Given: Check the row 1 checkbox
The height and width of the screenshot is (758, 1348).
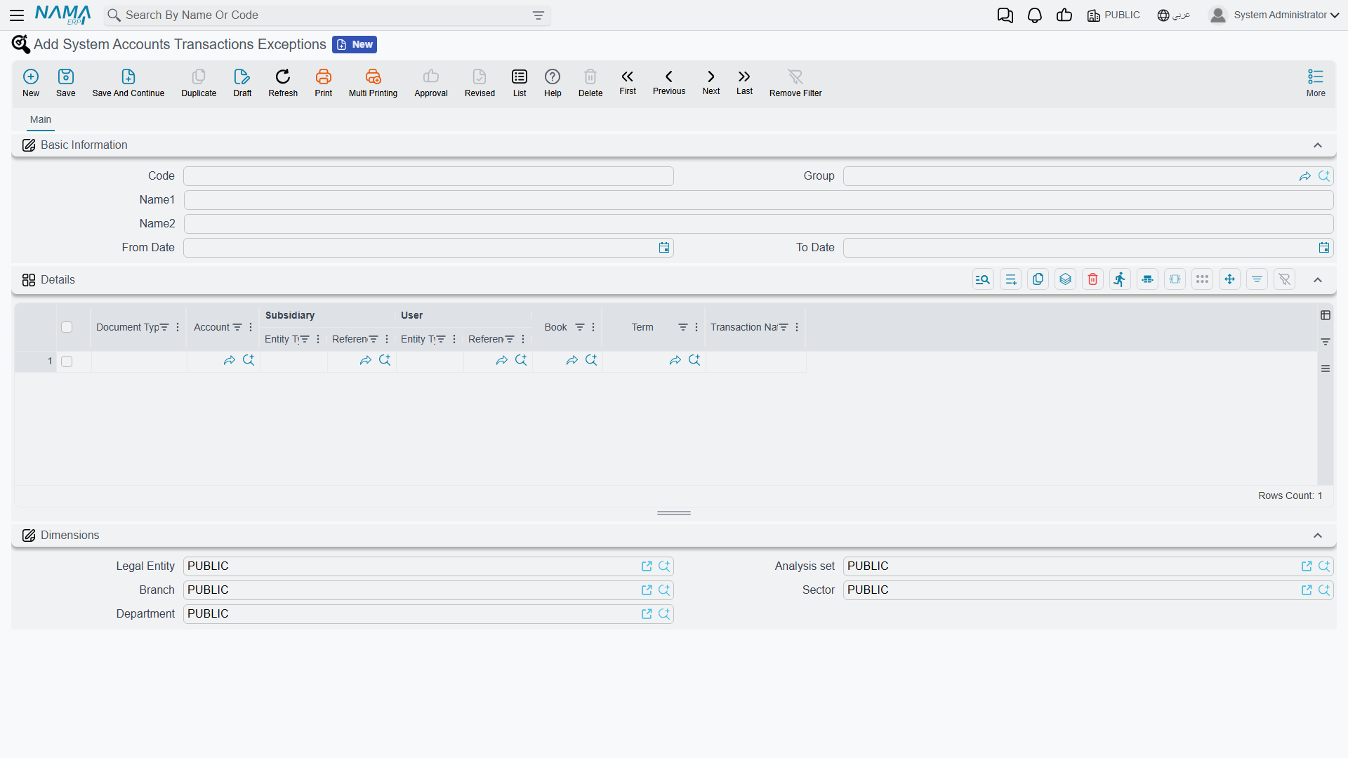Looking at the screenshot, I should [67, 361].
